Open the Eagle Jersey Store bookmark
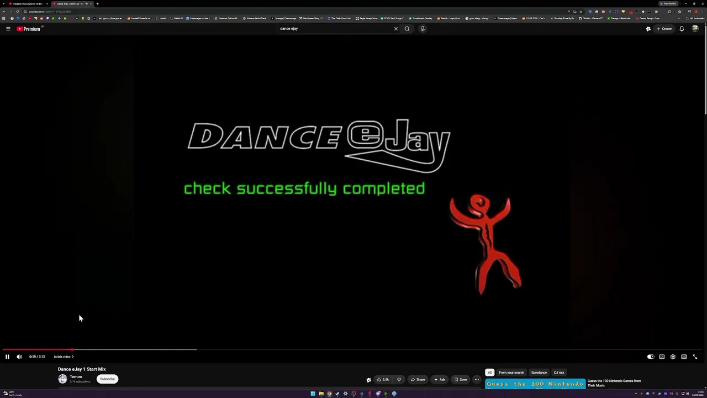This screenshot has width=707, height=398. coord(367,18)
